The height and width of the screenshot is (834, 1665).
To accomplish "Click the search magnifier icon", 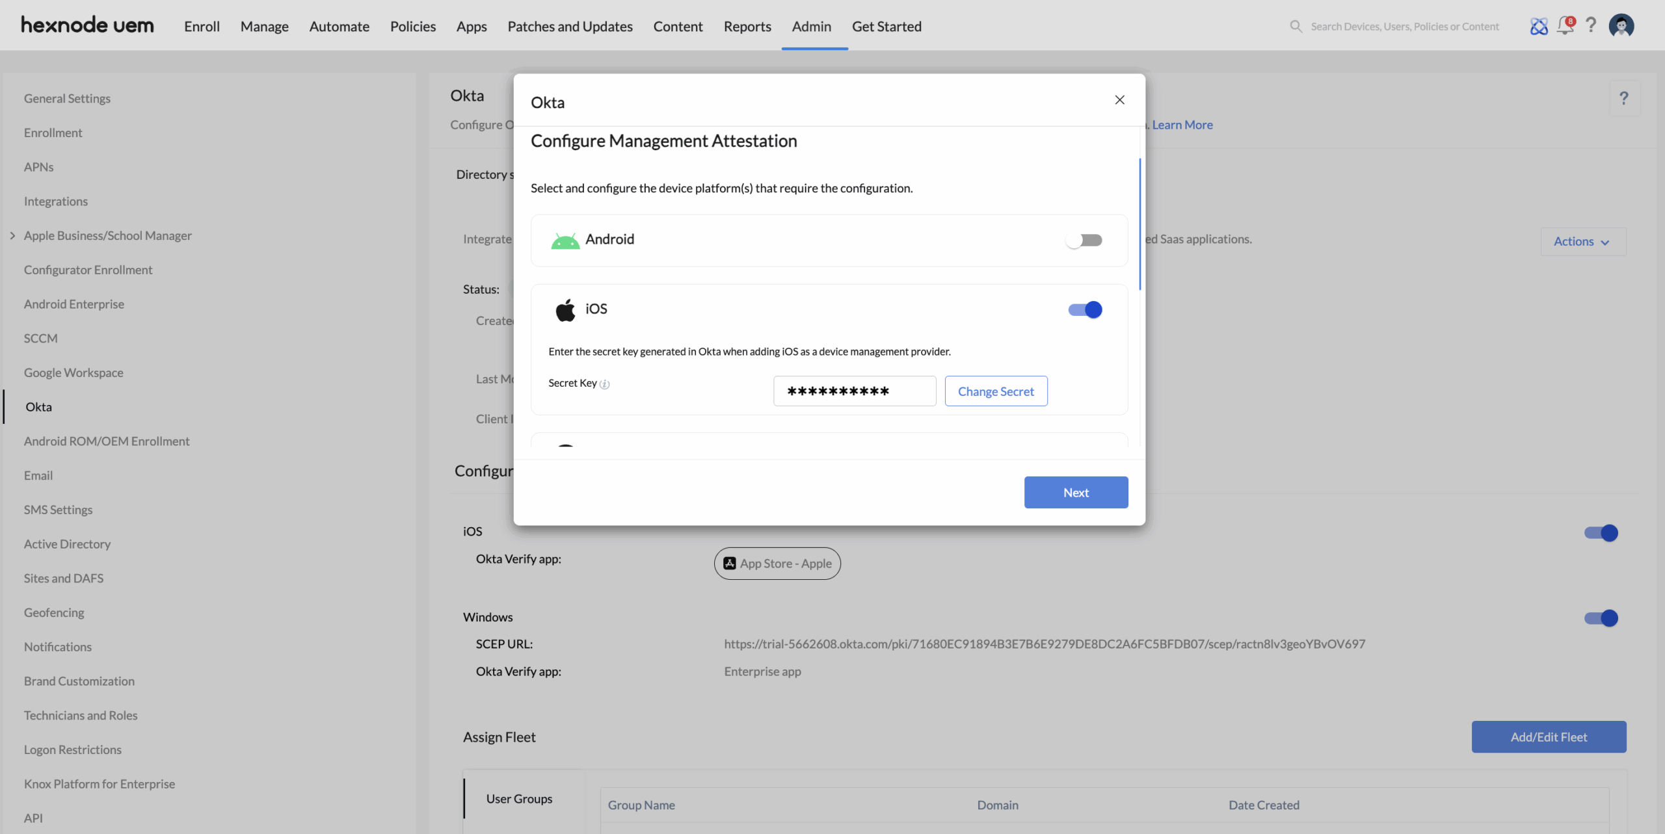I will pos(1296,27).
